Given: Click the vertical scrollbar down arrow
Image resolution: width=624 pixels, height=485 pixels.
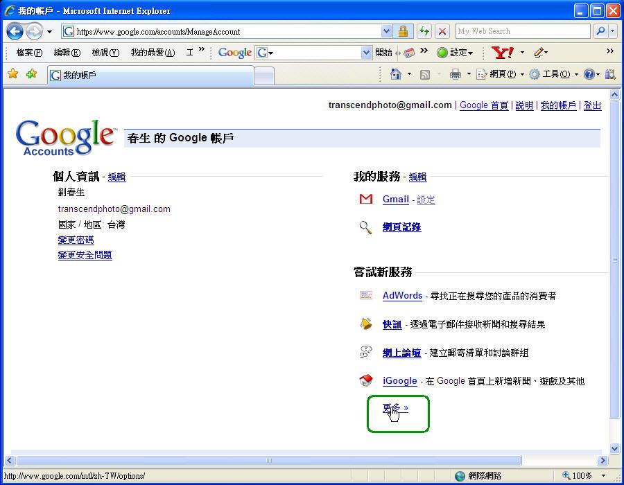Looking at the screenshot, I should click(614, 449).
